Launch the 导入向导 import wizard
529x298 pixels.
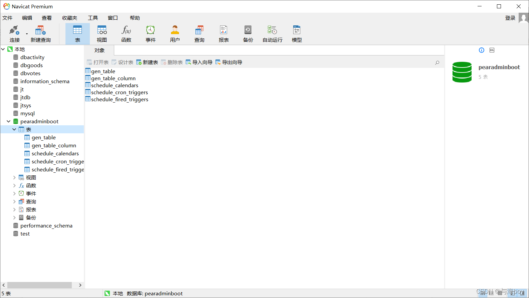pyautogui.click(x=199, y=62)
